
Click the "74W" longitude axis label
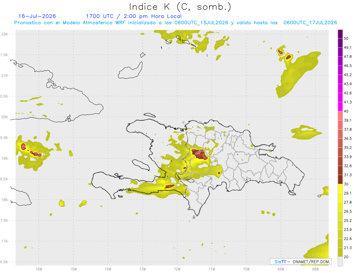pos(108,269)
